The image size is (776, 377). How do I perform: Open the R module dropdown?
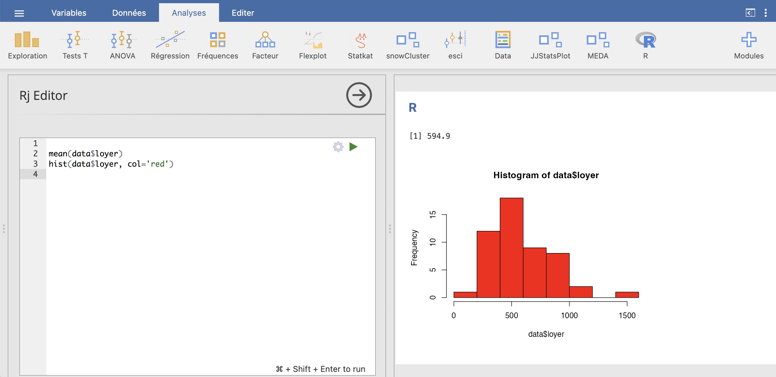(645, 45)
